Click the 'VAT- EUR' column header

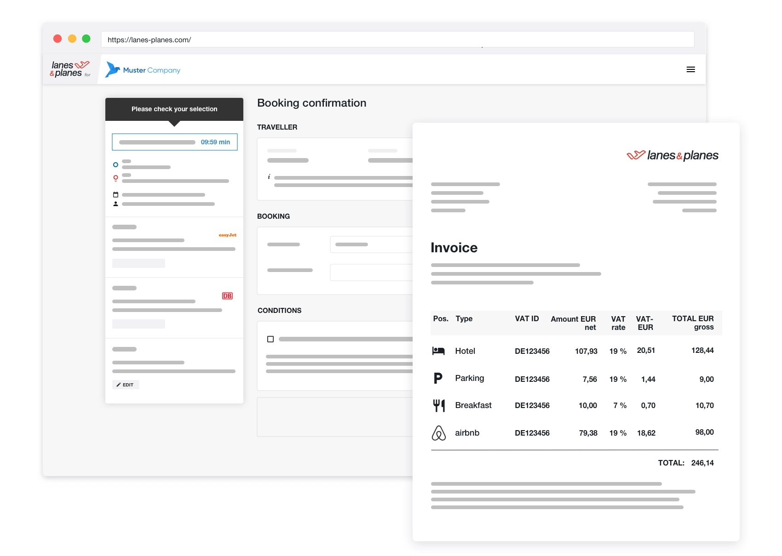pos(644,323)
